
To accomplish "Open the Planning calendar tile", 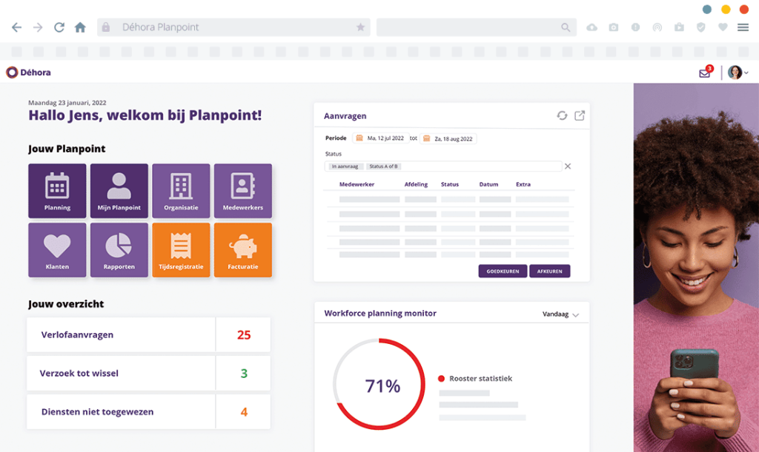I will tap(57, 191).
